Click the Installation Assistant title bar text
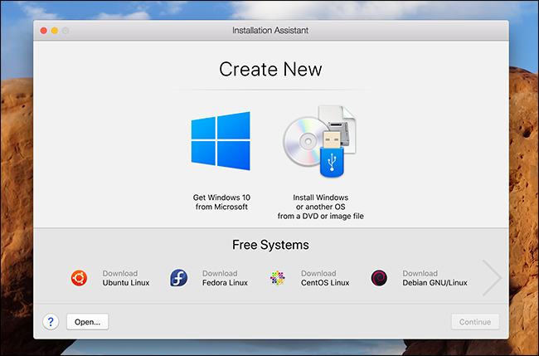This screenshot has width=539, height=356. 270,31
